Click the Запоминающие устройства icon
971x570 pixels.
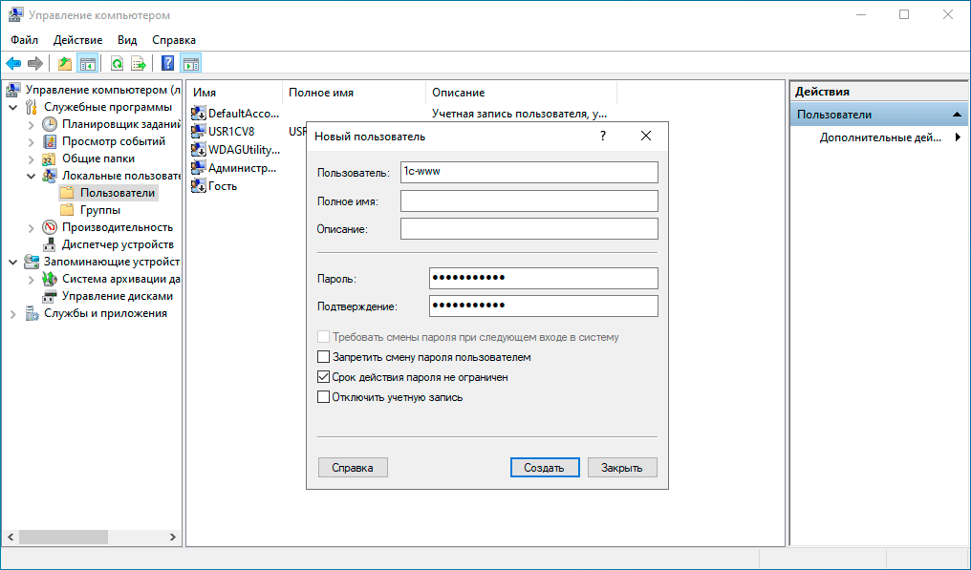pyautogui.click(x=32, y=262)
